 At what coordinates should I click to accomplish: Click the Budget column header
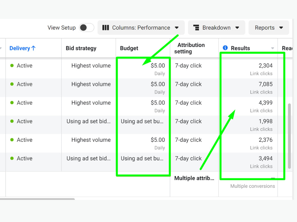(129, 48)
